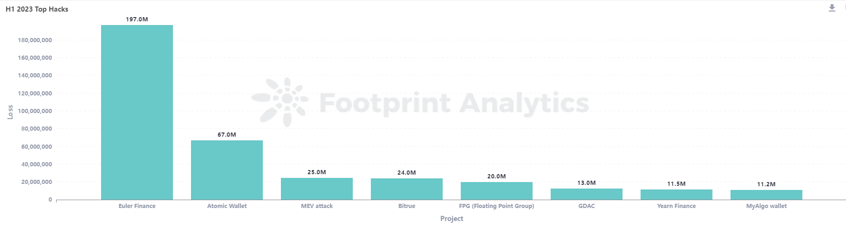Click the MEV attack bar
The image size is (846, 227).
click(317, 189)
